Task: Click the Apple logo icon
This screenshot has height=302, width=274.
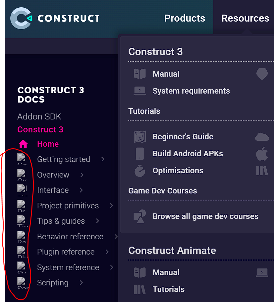Action: coord(262,154)
